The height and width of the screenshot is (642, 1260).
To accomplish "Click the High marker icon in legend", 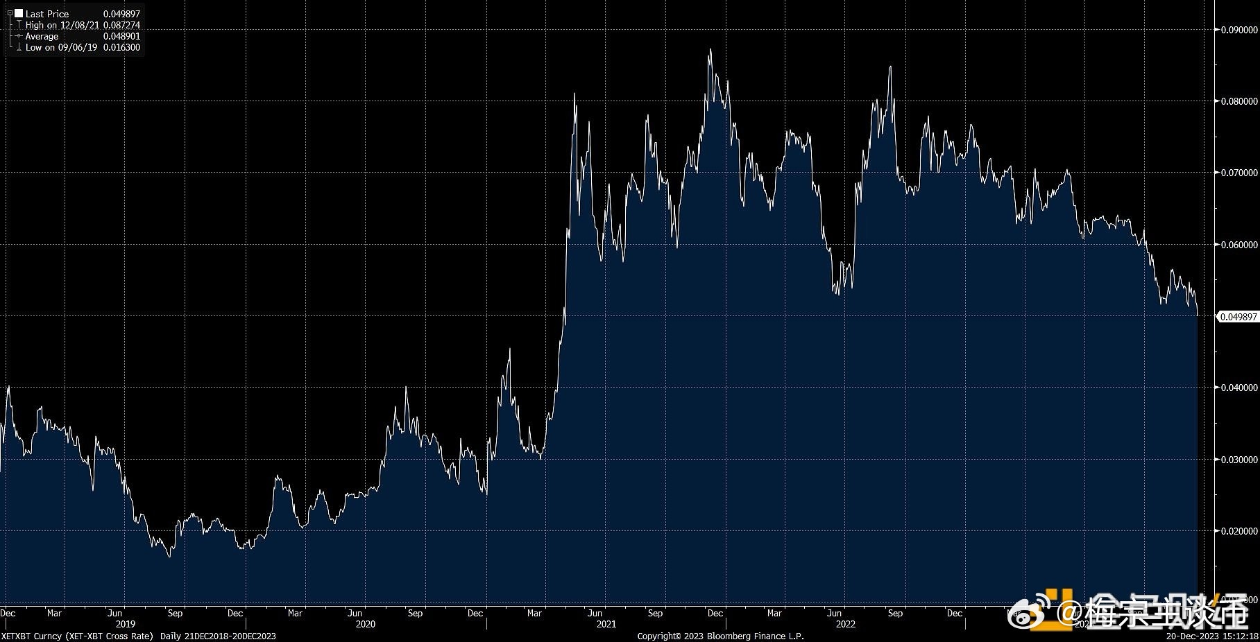I will click(19, 25).
